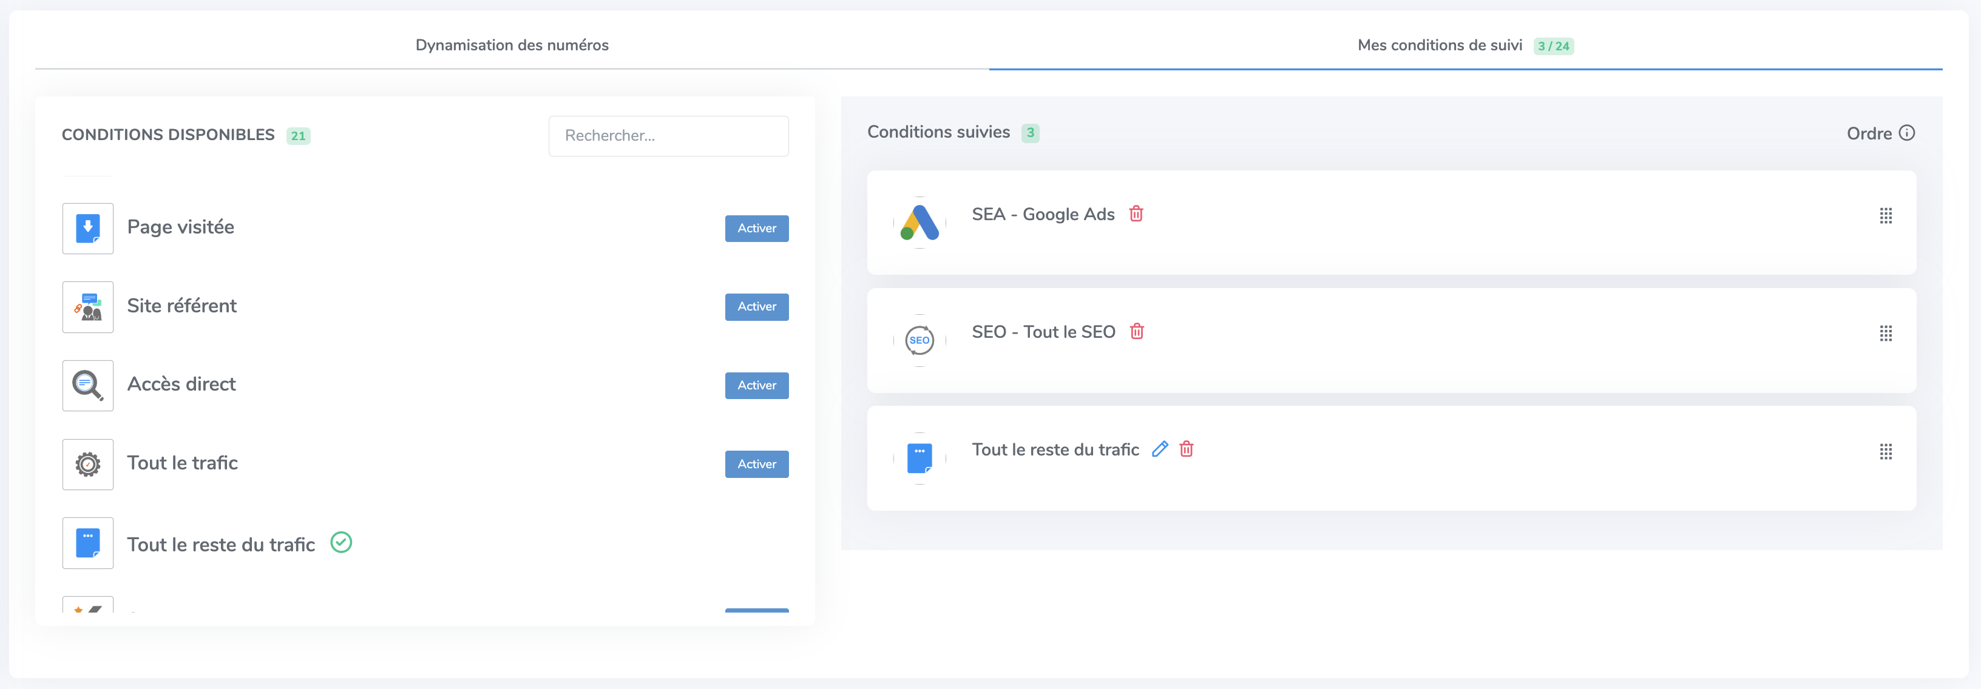Image resolution: width=1981 pixels, height=689 pixels.
Task: Activate the Site référent condition
Action: click(x=756, y=306)
